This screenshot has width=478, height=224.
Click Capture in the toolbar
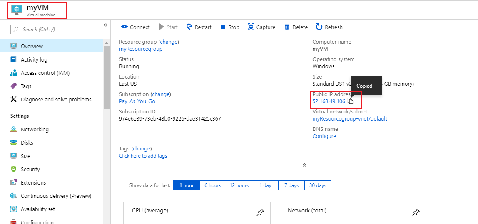coord(261,27)
